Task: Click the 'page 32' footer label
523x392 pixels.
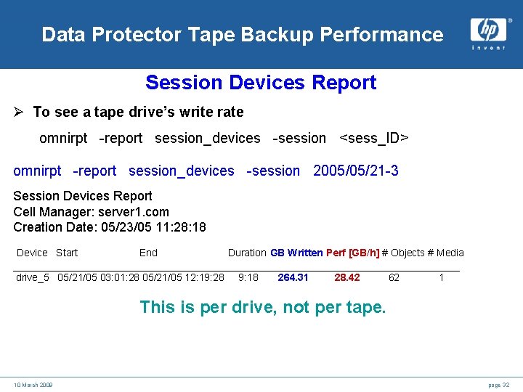Action: (498, 385)
